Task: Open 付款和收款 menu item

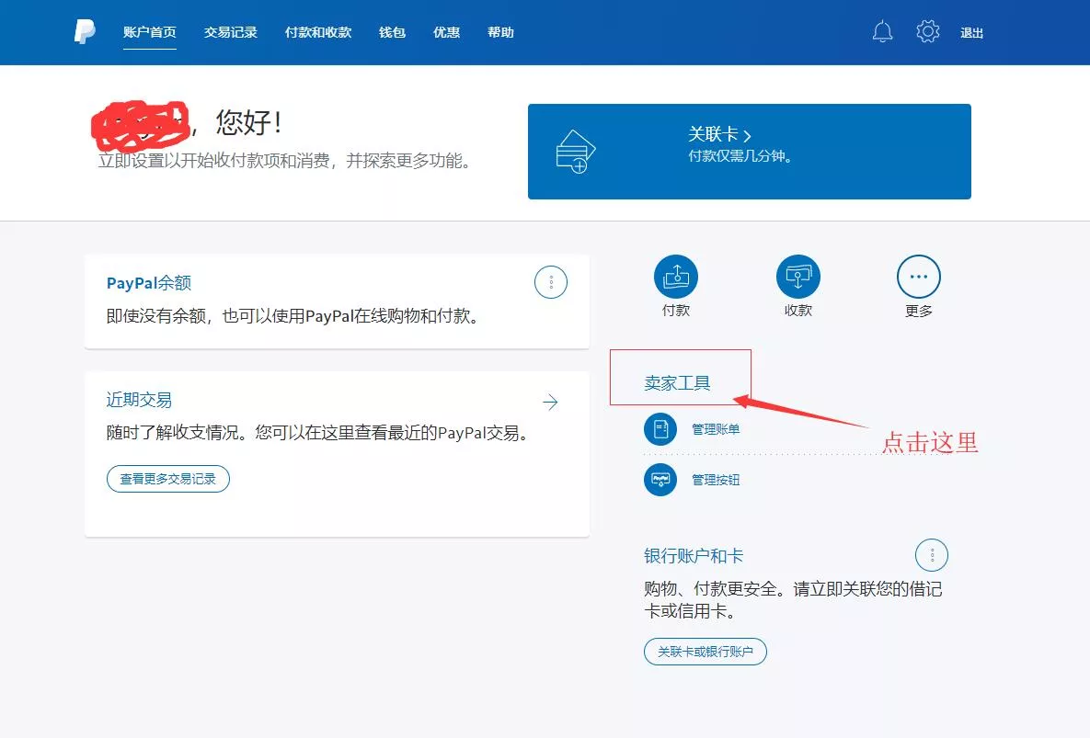Action: click(x=318, y=33)
